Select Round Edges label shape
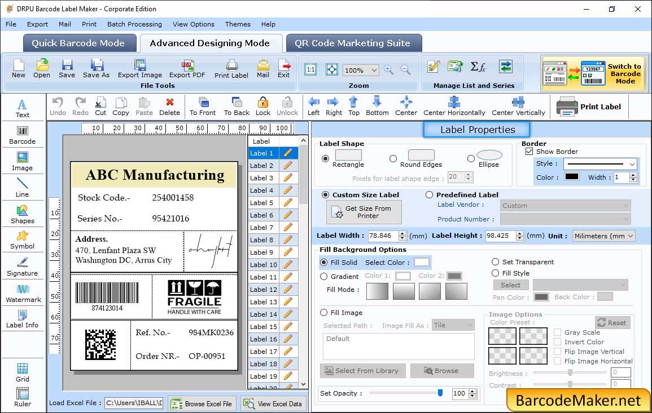 pyautogui.click(x=393, y=158)
